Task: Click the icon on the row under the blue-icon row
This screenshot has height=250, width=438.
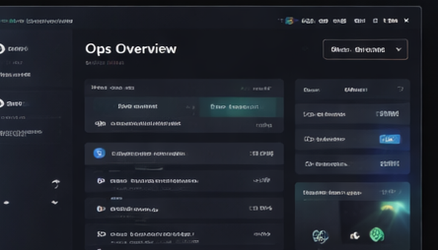Action: coord(101,181)
